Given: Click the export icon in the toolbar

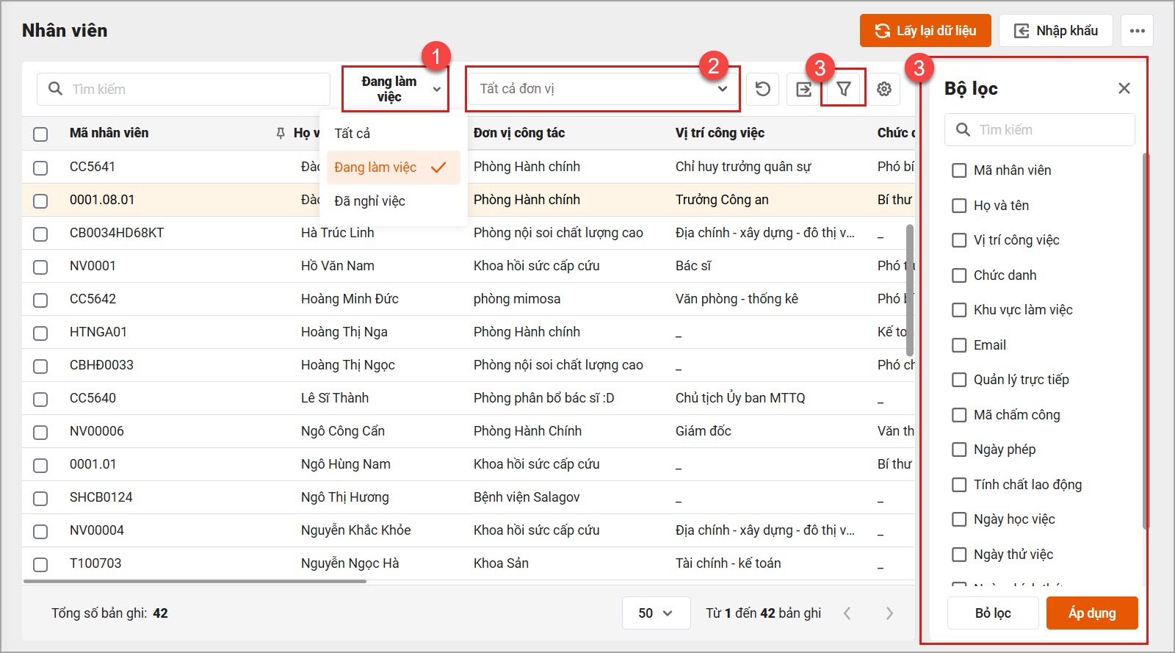Looking at the screenshot, I should click(x=803, y=89).
